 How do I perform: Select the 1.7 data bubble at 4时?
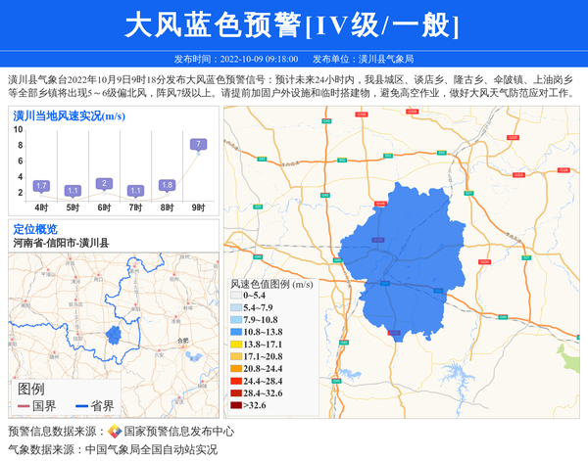point(41,186)
